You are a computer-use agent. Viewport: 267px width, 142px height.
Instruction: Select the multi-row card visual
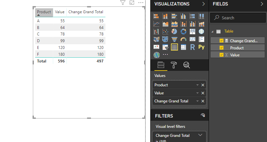pos(202,39)
